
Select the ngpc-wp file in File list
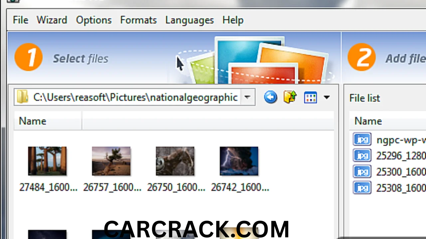(401, 140)
